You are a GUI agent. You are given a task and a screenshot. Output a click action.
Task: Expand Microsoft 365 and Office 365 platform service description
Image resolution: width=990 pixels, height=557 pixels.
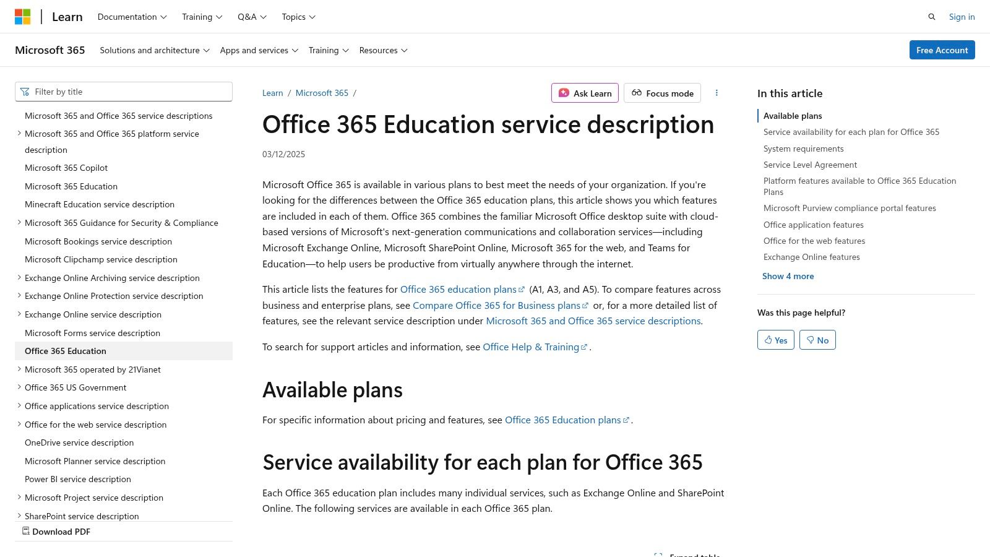point(19,134)
